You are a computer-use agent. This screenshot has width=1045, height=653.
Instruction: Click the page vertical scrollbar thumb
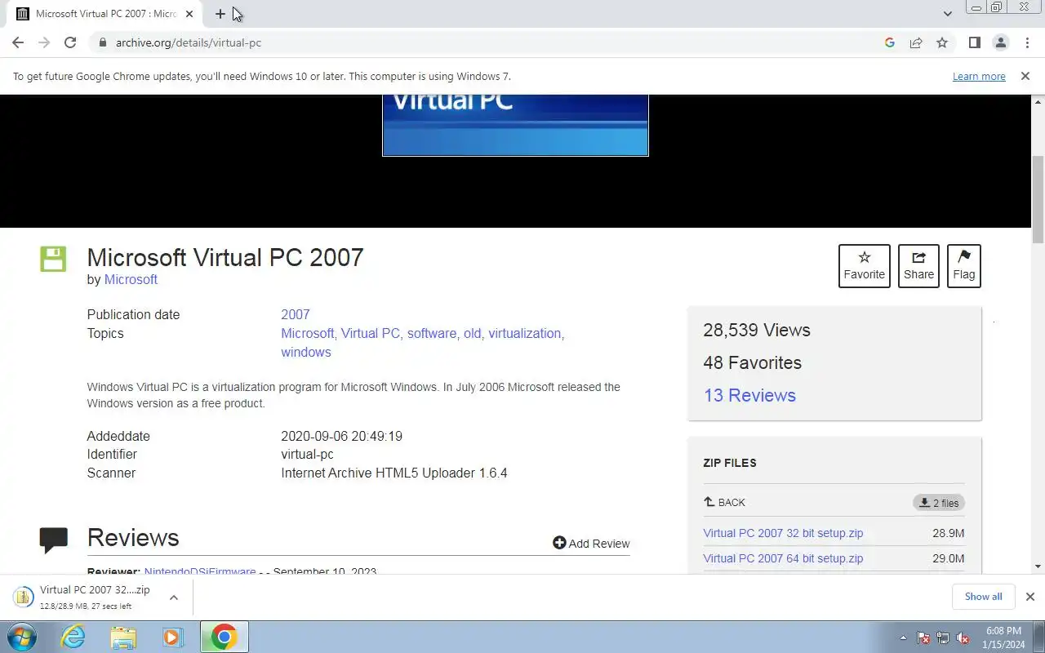tap(1038, 198)
